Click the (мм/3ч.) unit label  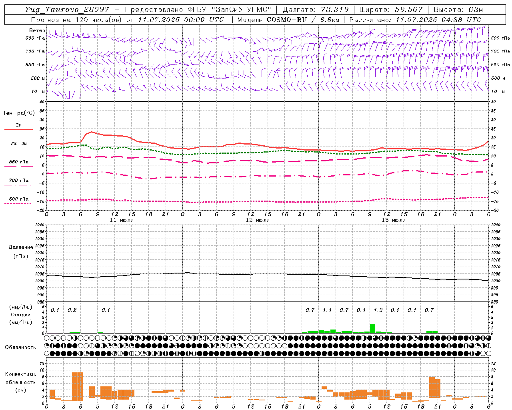(x=20, y=307)
